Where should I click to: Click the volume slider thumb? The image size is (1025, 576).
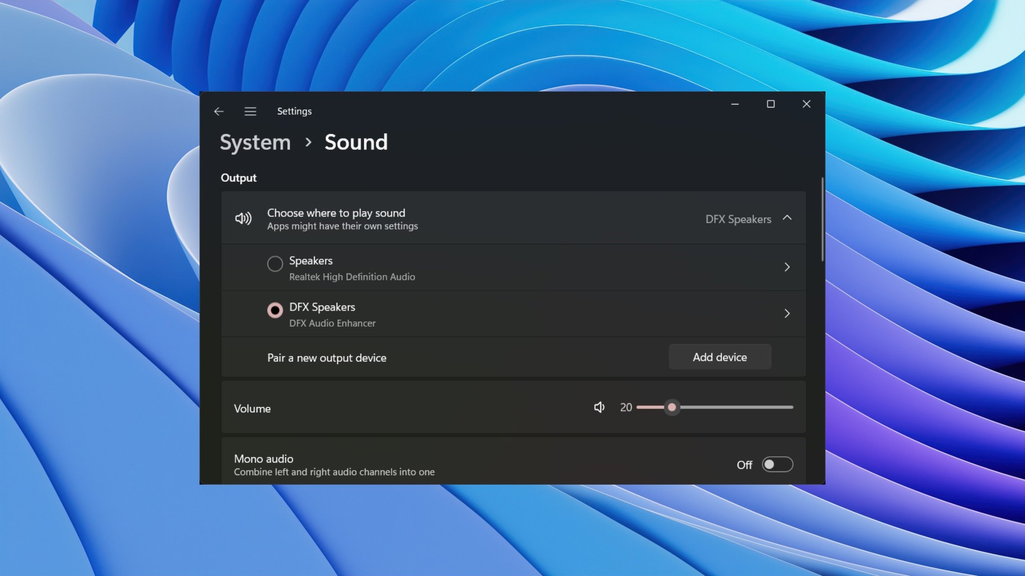672,407
